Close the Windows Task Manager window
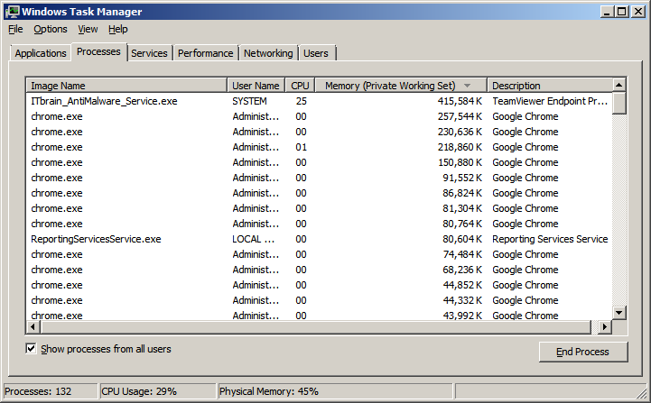Viewport: 651px width, 403px height. 638,12
